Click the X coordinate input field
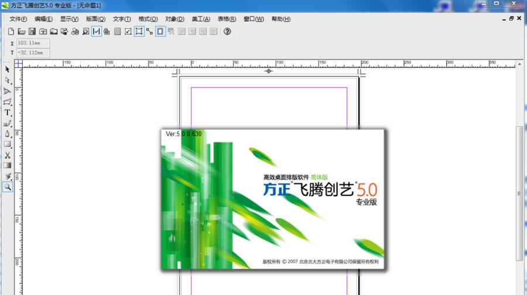This screenshot has height=295, width=527. pyautogui.click(x=33, y=43)
